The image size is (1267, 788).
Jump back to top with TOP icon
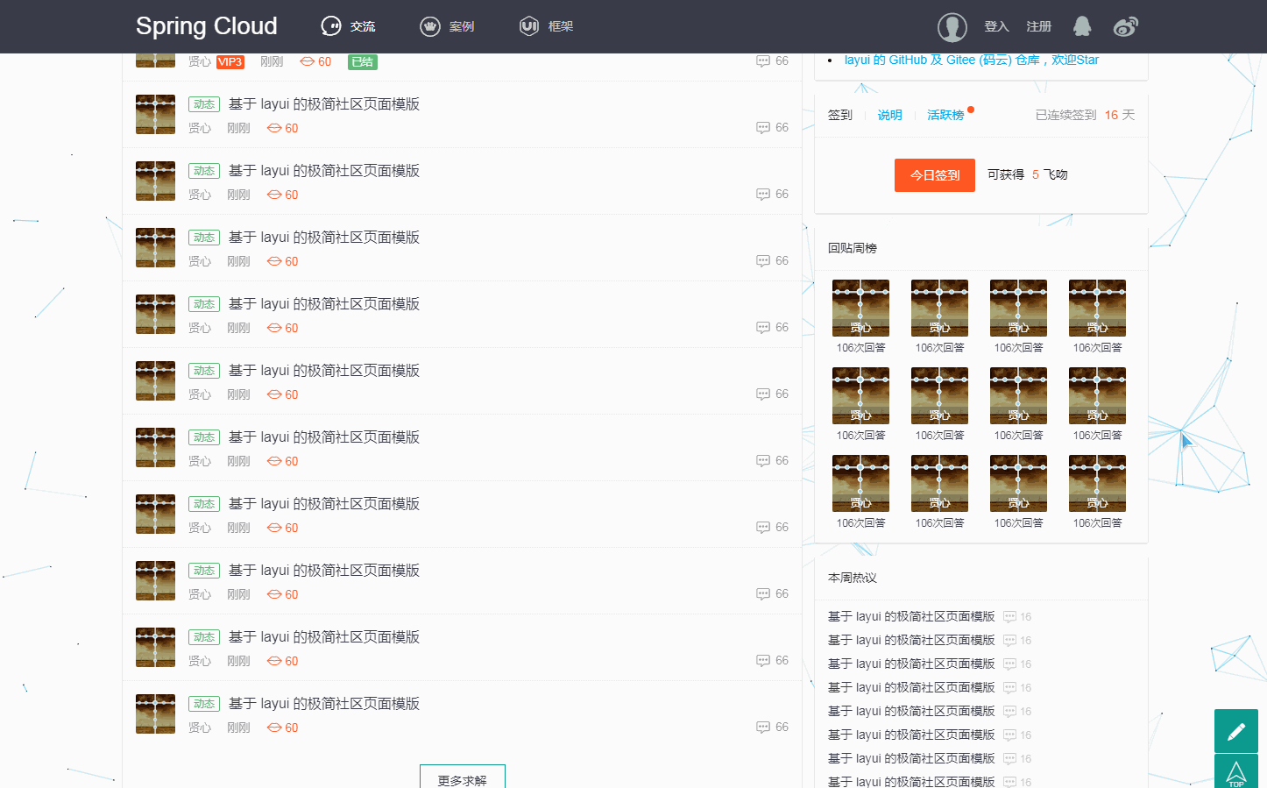pos(1236,771)
